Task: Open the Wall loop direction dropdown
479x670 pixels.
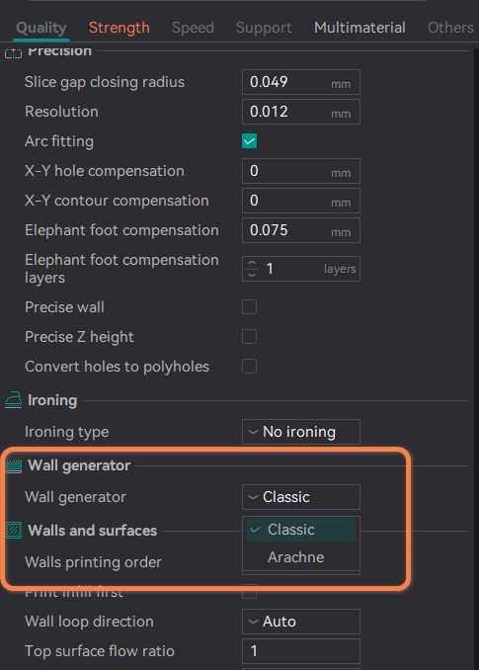Action: tap(301, 622)
